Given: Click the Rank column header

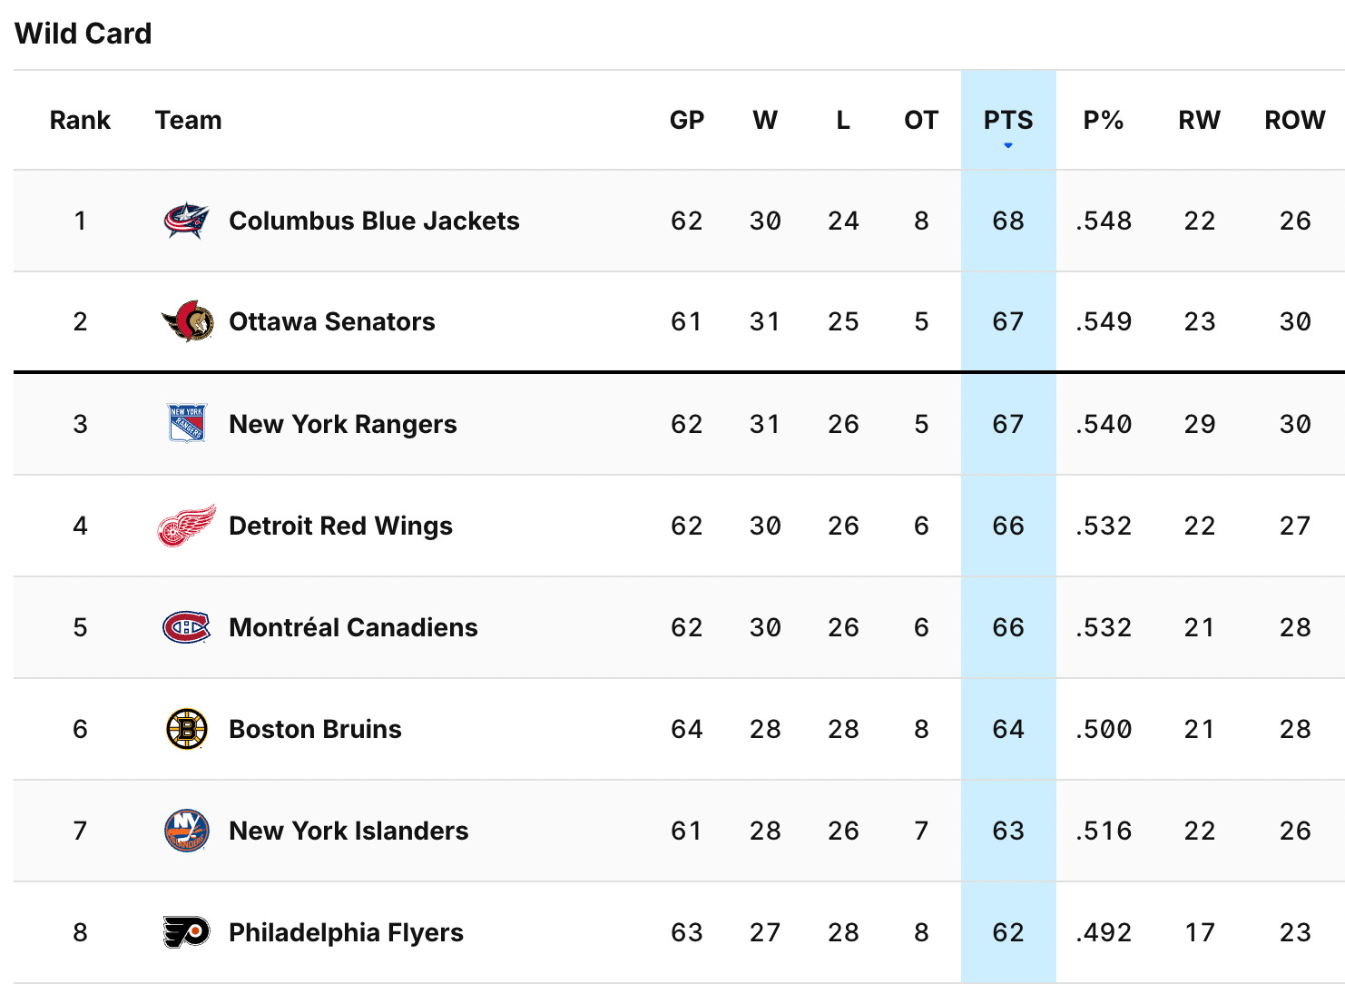Looking at the screenshot, I should coord(80,121).
